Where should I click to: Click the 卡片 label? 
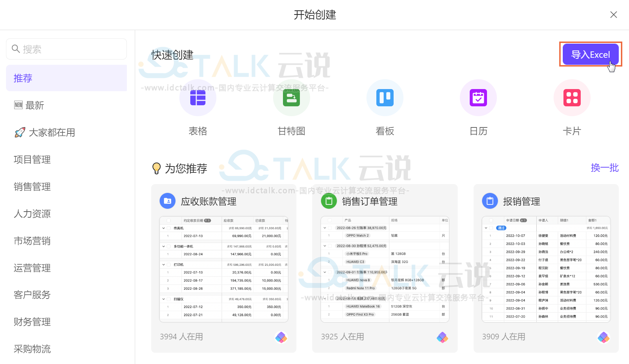[x=572, y=131]
